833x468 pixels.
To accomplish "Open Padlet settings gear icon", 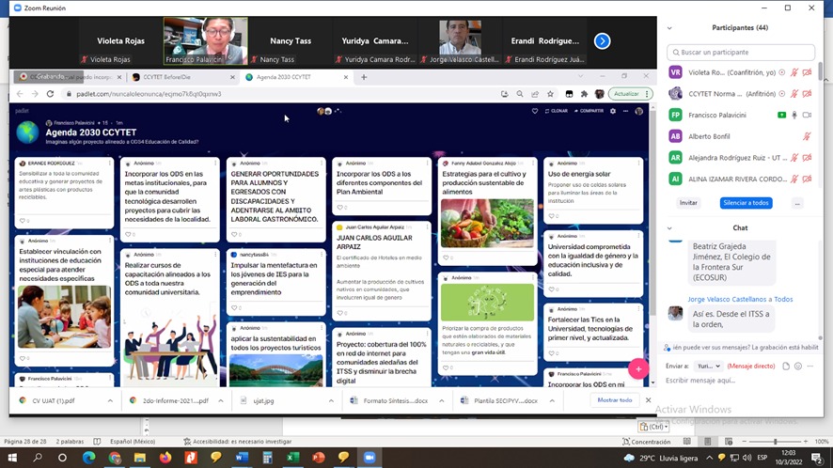I will pyautogui.click(x=613, y=111).
